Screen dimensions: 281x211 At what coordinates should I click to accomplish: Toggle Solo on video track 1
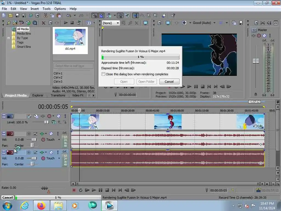65,116
